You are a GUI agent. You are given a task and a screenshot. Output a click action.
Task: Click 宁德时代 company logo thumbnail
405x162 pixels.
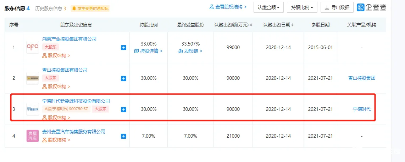pyautogui.click(x=33, y=109)
